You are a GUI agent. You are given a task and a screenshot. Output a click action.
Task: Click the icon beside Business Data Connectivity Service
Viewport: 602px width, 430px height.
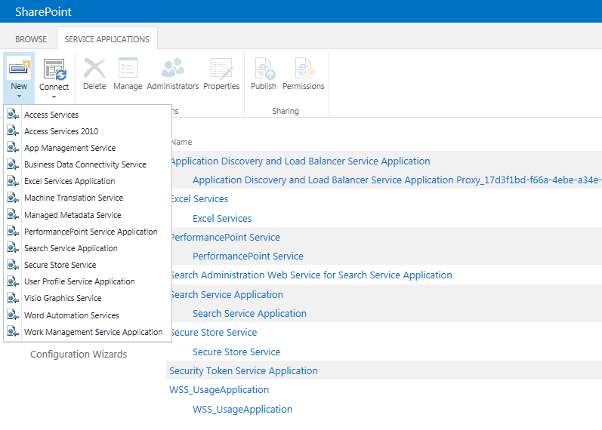(13, 164)
